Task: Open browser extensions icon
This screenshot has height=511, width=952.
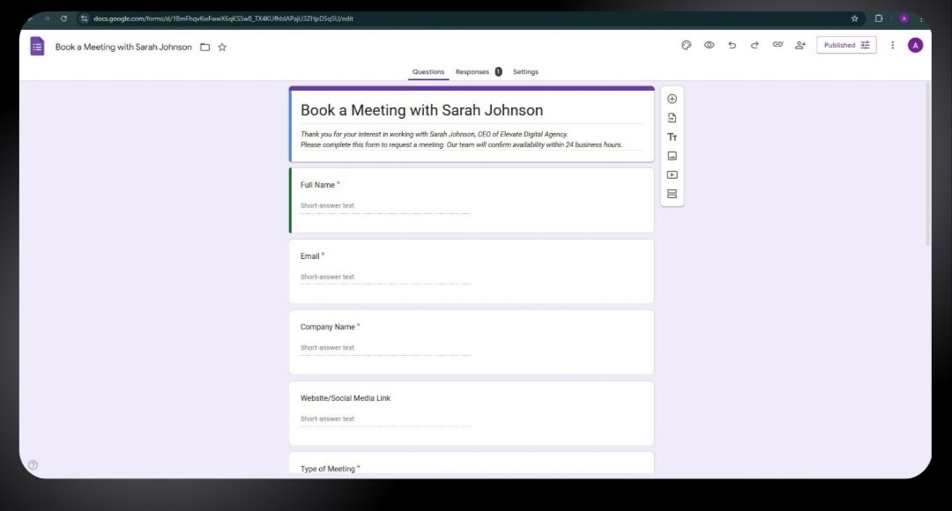Action: [879, 19]
